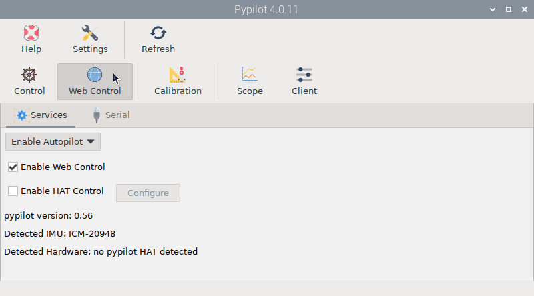This screenshot has height=296, width=534.
Task: Open the Calibration ruler icon
Action: (178, 75)
